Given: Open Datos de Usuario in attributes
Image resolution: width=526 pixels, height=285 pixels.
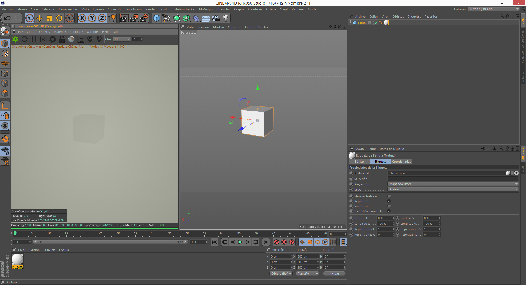Looking at the screenshot, I should coord(392,149).
